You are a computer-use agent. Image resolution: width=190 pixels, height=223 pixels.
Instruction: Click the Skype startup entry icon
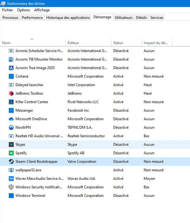[11, 144]
